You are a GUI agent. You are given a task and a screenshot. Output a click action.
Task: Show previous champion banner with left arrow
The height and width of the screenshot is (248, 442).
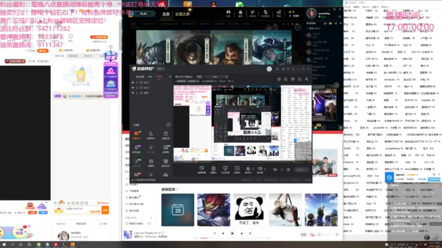click(133, 53)
